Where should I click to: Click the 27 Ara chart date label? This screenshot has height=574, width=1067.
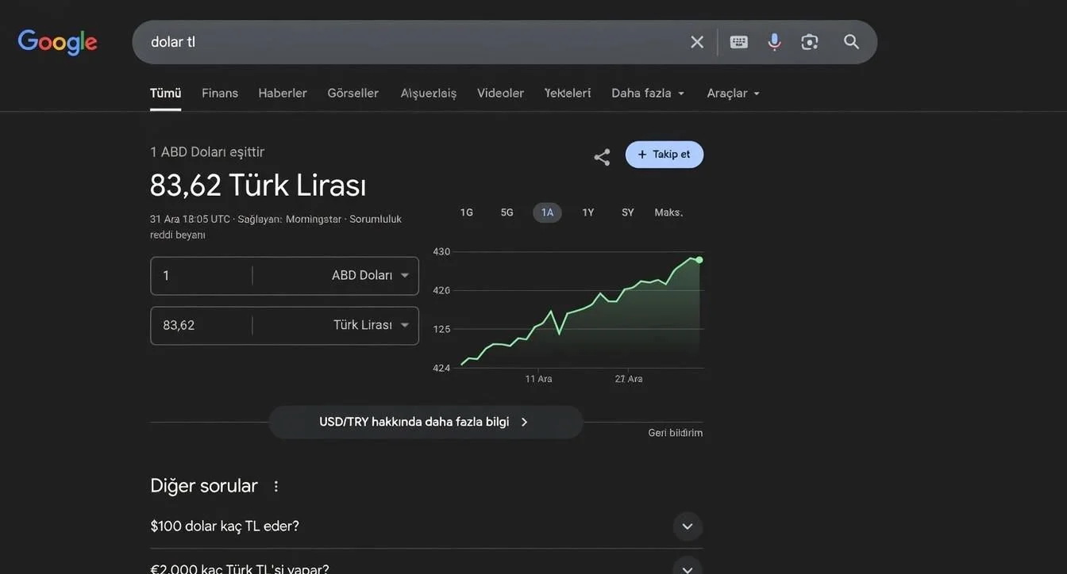[x=629, y=379]
